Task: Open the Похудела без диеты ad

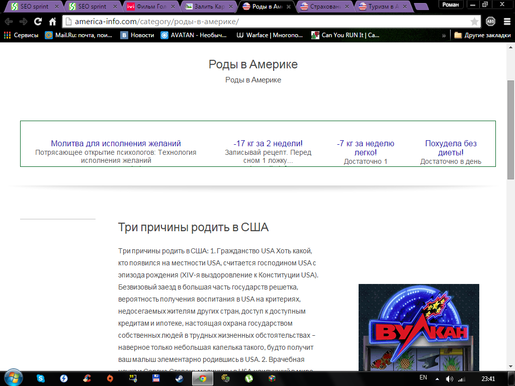Action: tap(451, 148)
